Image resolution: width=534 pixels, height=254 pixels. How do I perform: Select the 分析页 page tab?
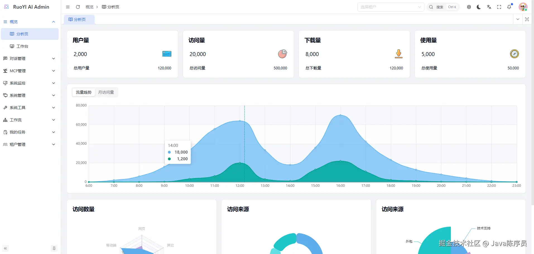[79, 20]
